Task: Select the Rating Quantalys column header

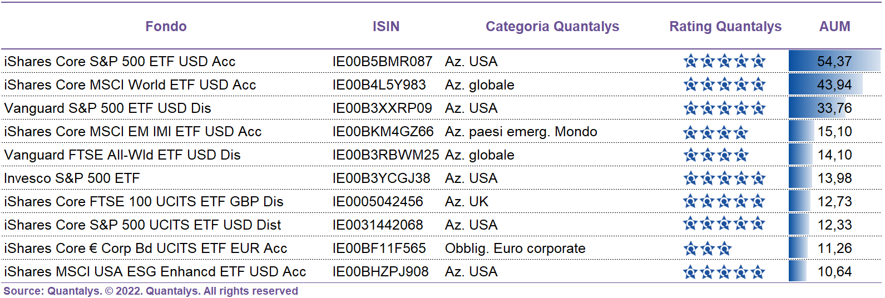Action: click(725, 27)
